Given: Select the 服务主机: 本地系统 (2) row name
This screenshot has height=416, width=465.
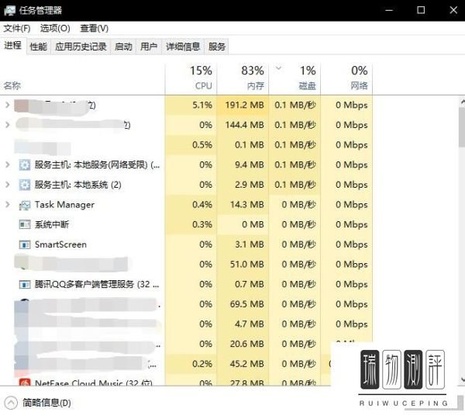Looking at the screenshot, I should (78, 185).
